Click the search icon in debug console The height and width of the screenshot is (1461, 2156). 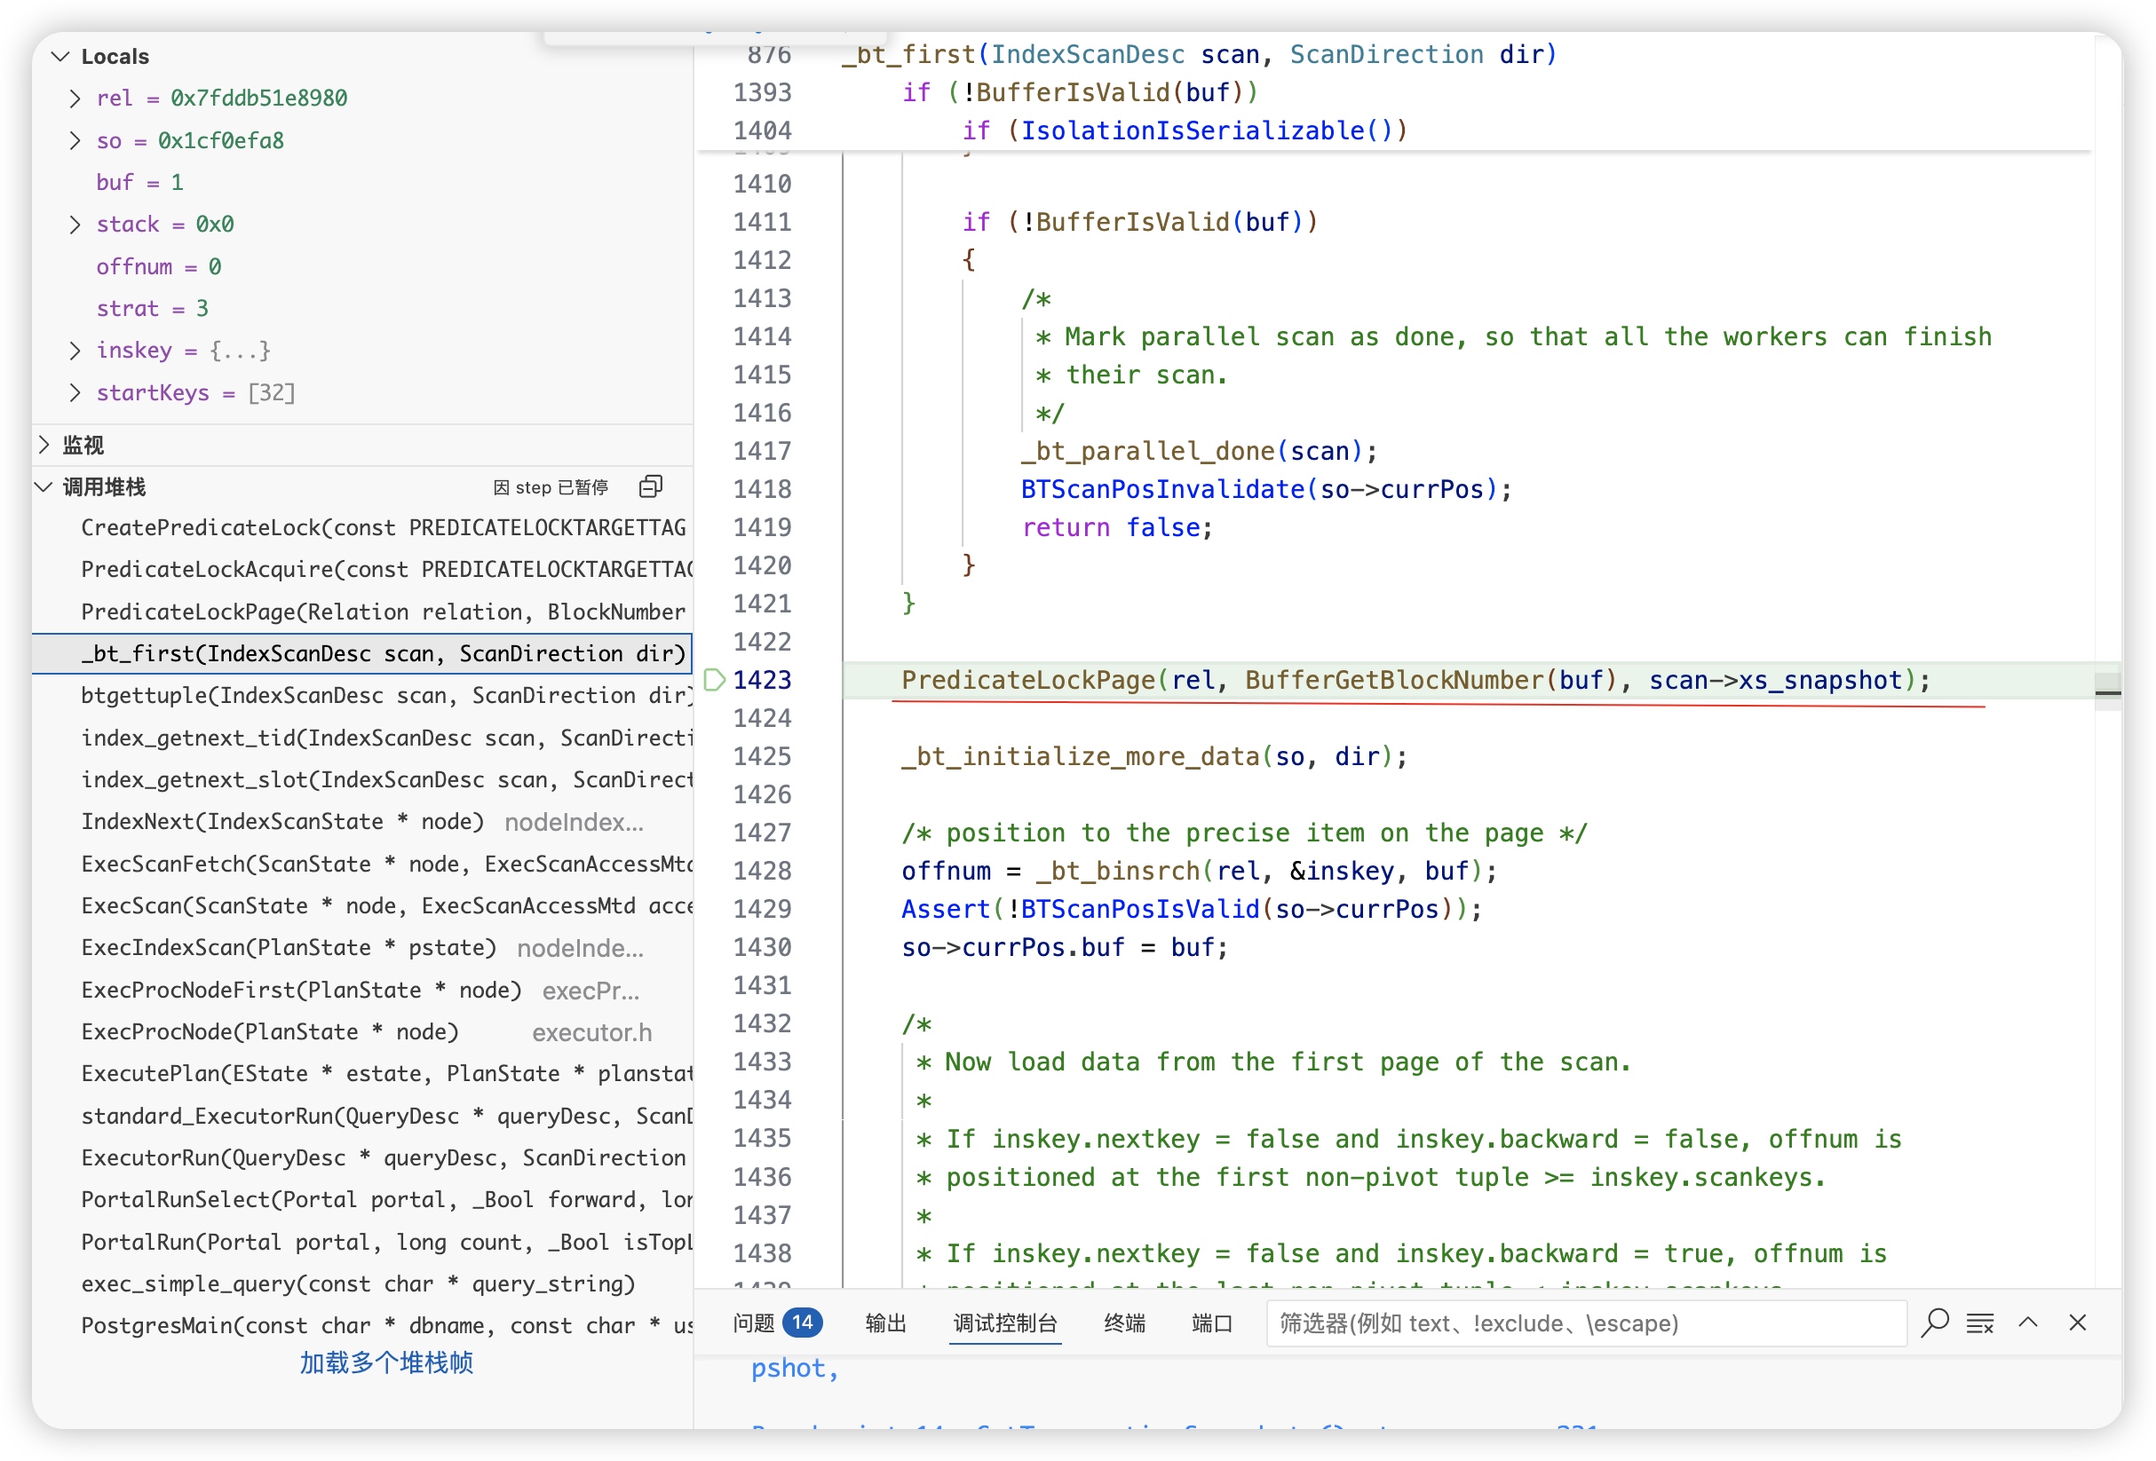1934,1322
